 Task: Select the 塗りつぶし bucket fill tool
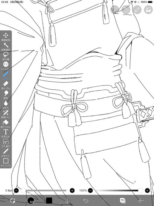click(x=6, y=124)
